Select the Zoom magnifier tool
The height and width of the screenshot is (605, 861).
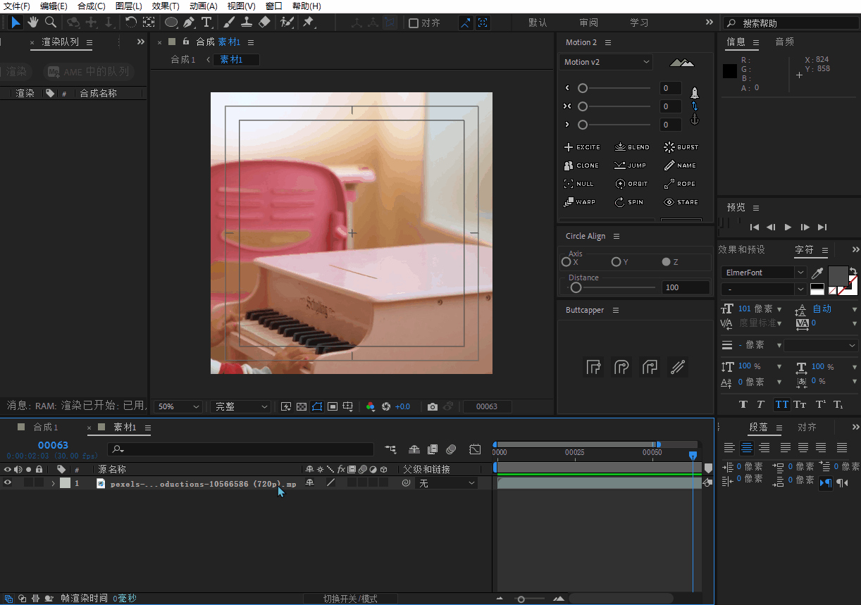[51, 23]
